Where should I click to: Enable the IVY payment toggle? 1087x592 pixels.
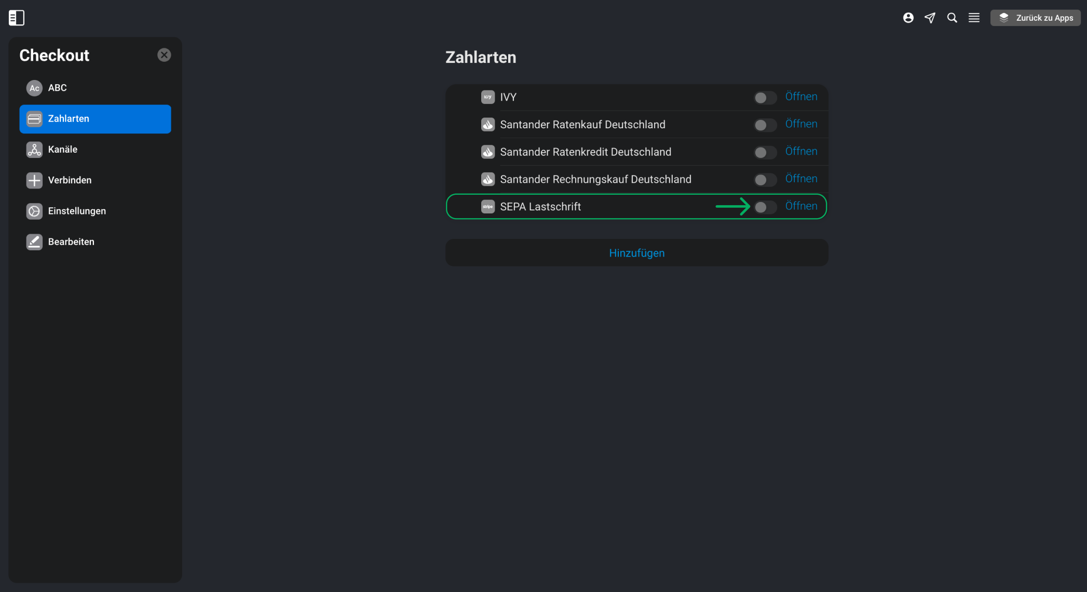(x=765, y=98)
